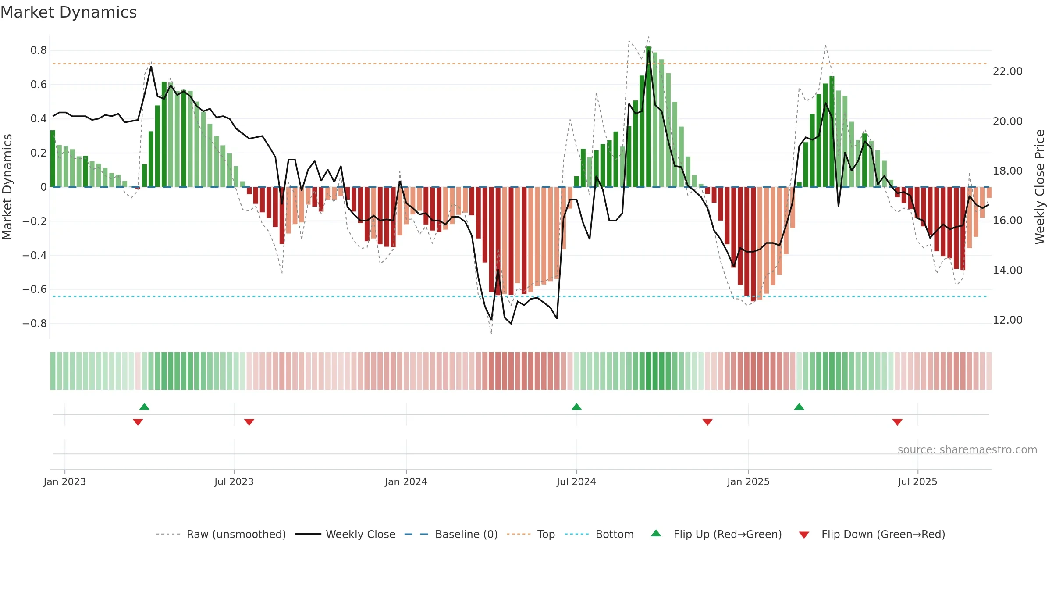Viewport: 1052px width, 592px height.
Task: Select red flip-down marker before Jul 2025
Action: [x=897, y=422]
